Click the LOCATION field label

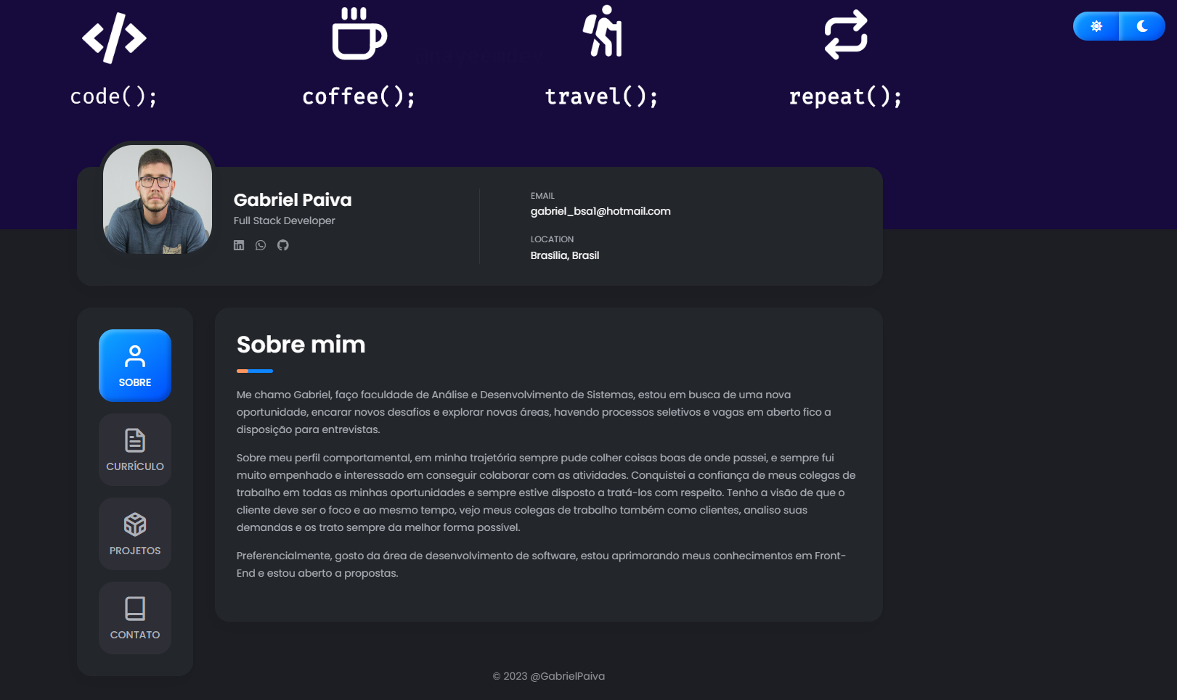(552, 239)
